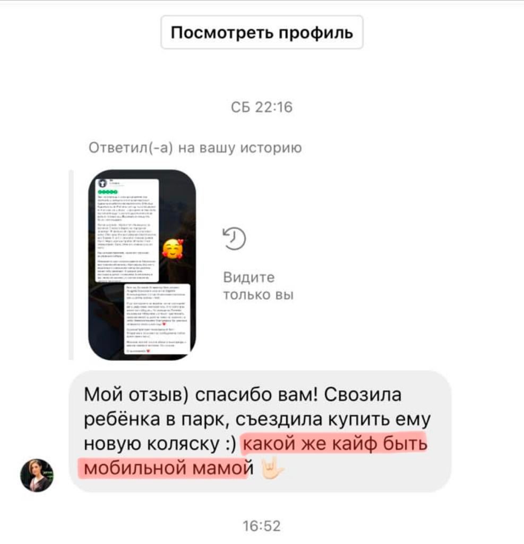
Task: Open the sender's round avatar photo
Action: tap(37, 475)
